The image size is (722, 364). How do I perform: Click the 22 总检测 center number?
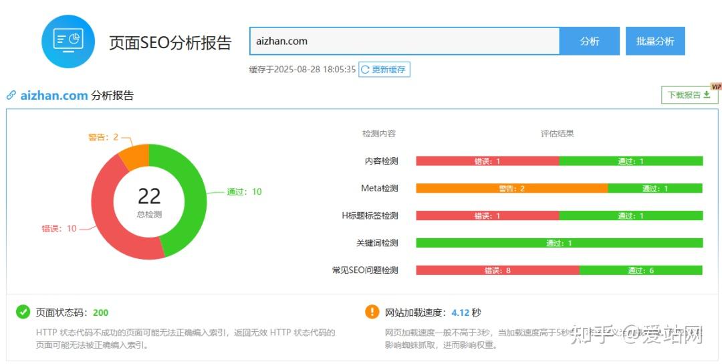149,196
